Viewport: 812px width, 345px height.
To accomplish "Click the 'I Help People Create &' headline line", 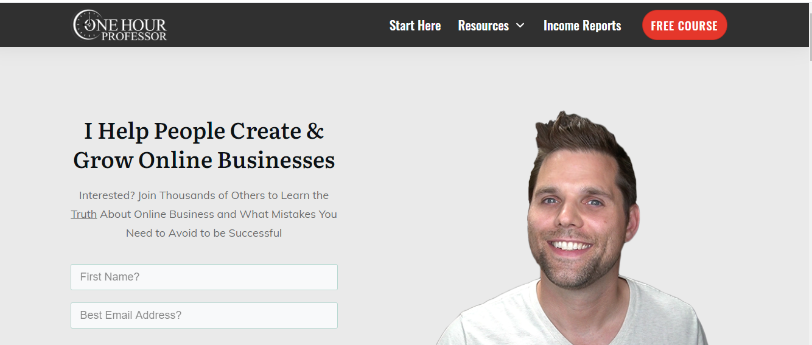I will coord(204,131).
